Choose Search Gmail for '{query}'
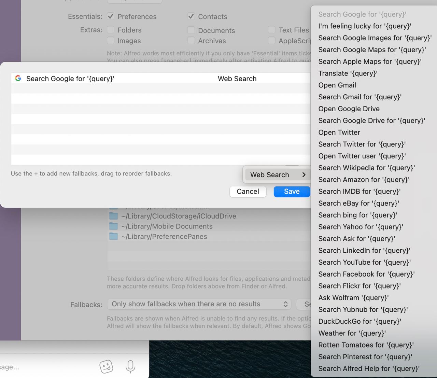Viewport: 437px width, 378px height. click(x=374, y=97)
